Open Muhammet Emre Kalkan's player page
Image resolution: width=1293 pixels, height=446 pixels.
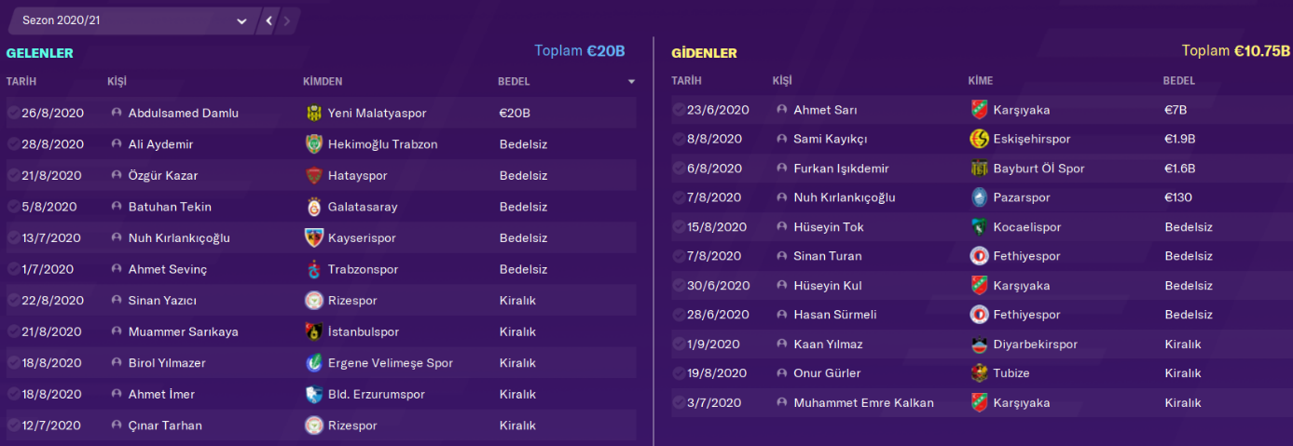pyautogui.click(x=863, y=403)
